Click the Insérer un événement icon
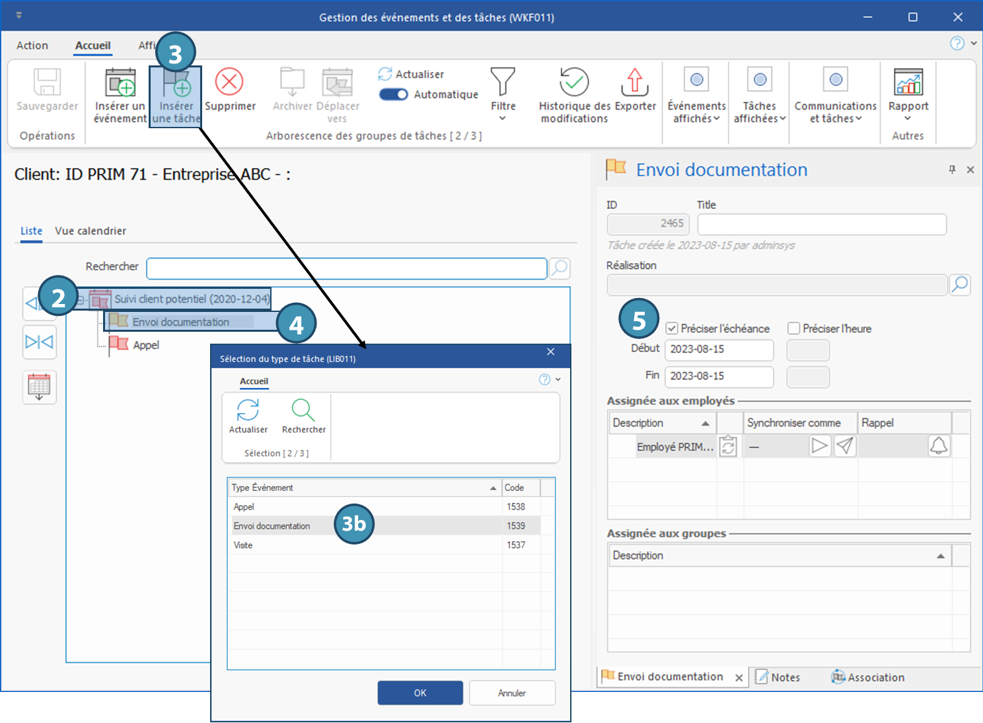 click(120, 83)
